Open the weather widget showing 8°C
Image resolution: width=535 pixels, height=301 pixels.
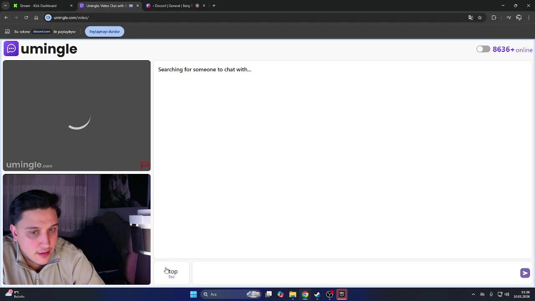coord(15,294)
